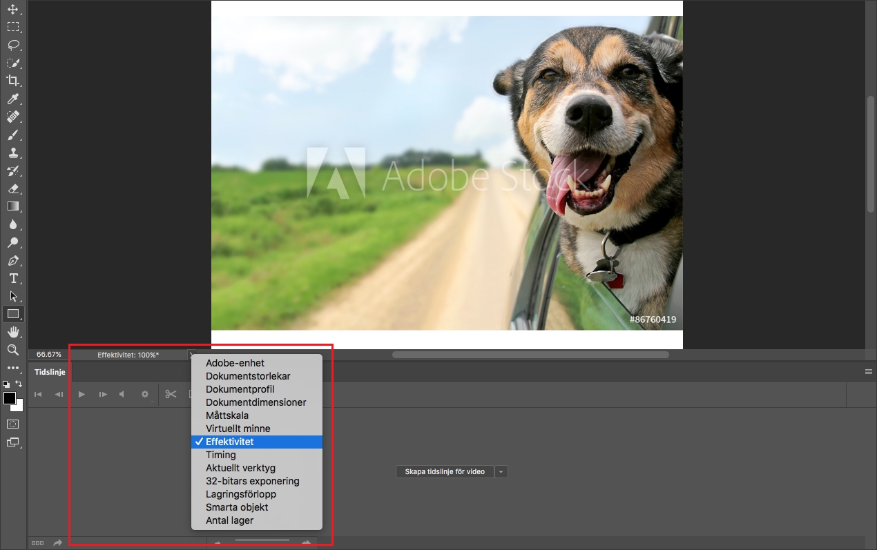Open dropdown arrow beside Skapa tidslinje button

[501, 472]
